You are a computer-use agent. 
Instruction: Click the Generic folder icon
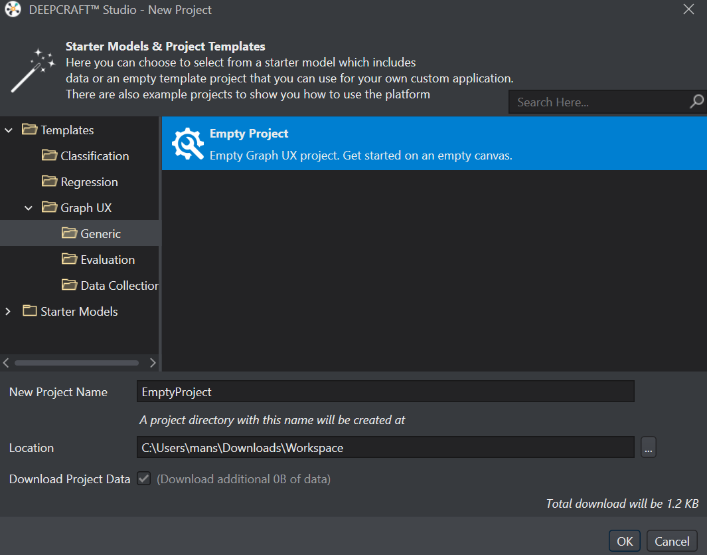click(x=69, y=233)
